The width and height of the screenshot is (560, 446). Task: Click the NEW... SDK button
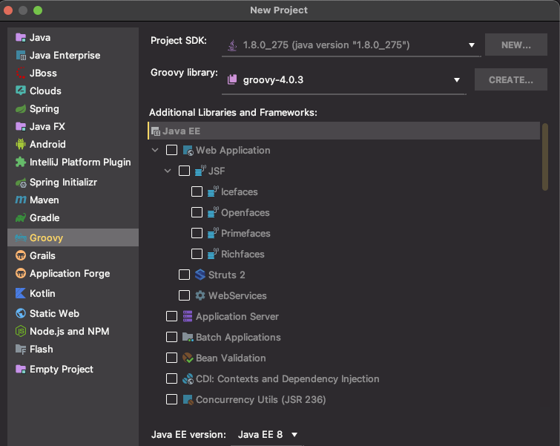pos(515,45)
